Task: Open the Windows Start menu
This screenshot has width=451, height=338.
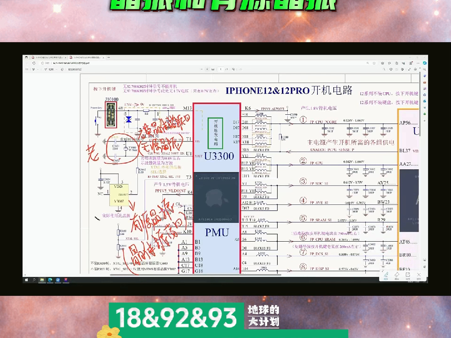Action: (x=26, y=280)
